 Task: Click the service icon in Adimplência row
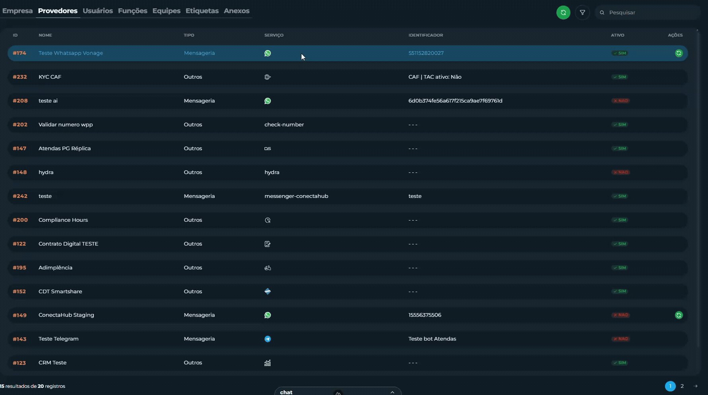[268, 268]
